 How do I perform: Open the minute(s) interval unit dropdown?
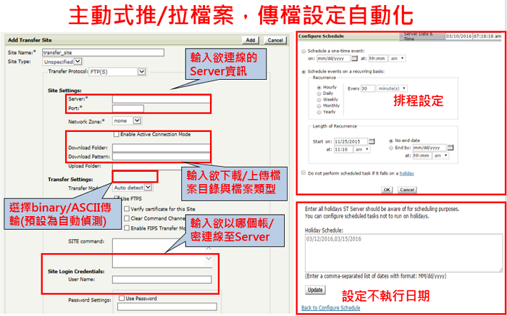pos(390,88)
